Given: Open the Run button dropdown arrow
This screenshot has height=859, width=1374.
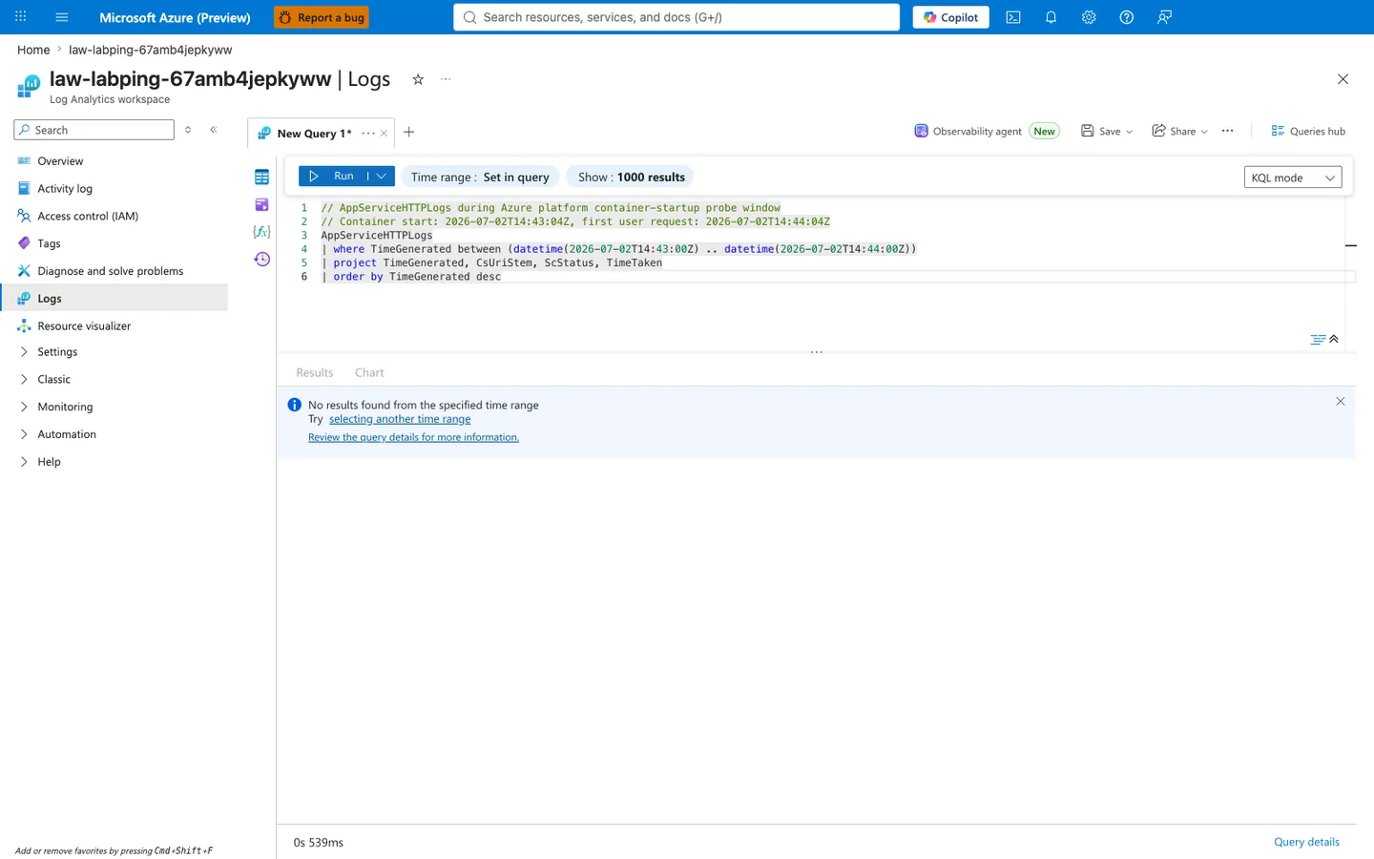Looking at the screenshot, I should pos(382,177).
